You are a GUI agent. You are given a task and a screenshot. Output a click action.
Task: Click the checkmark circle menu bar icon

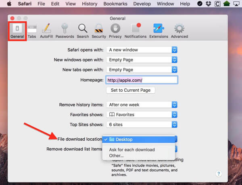point(200,4)
